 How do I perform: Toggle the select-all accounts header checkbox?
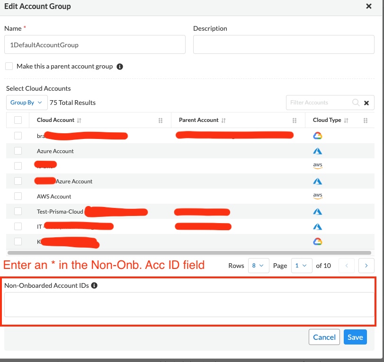click(x=18, y=120)
